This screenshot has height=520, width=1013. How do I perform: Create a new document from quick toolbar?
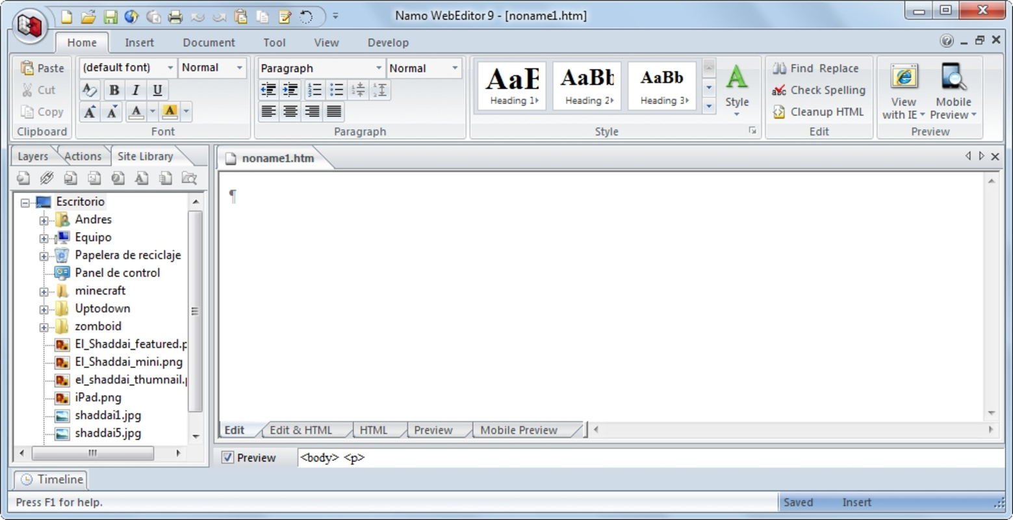(x=66, y=17)
